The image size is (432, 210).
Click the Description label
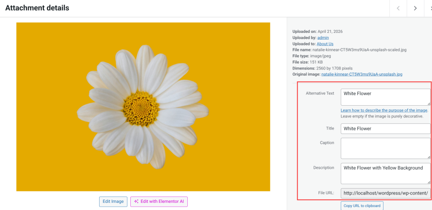(324, 167)
